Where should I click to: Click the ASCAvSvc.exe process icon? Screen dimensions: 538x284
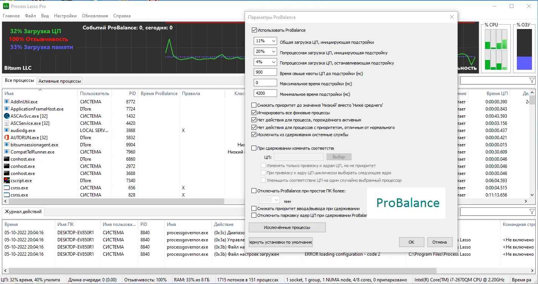click(6, 116)
